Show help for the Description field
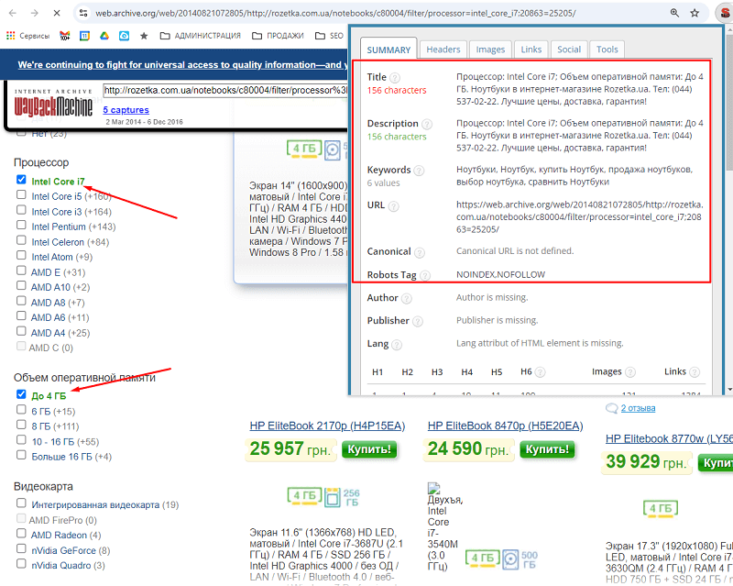This screenshot has width=733, height=586. 427,124
